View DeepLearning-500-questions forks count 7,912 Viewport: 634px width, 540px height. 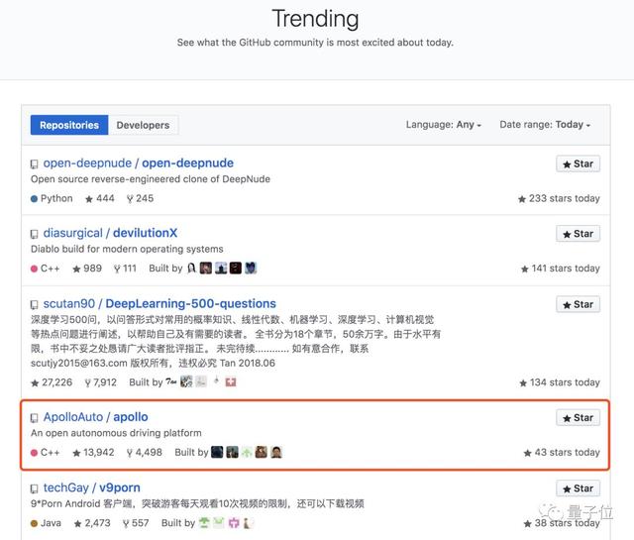(101, 382)
